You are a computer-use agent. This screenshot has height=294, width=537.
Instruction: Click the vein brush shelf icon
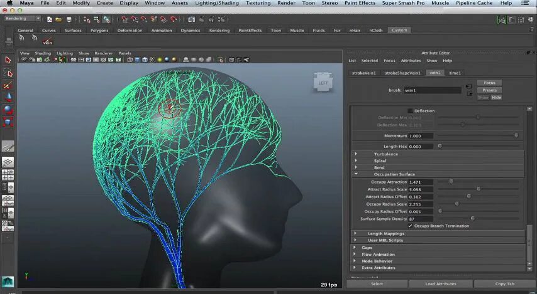tap(47, 39)
